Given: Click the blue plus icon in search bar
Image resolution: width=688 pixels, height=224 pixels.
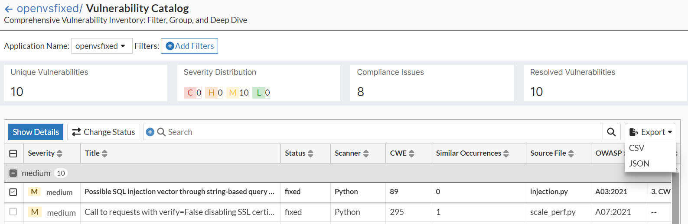Looking at the screenshot, I should (x=150, y=132).
